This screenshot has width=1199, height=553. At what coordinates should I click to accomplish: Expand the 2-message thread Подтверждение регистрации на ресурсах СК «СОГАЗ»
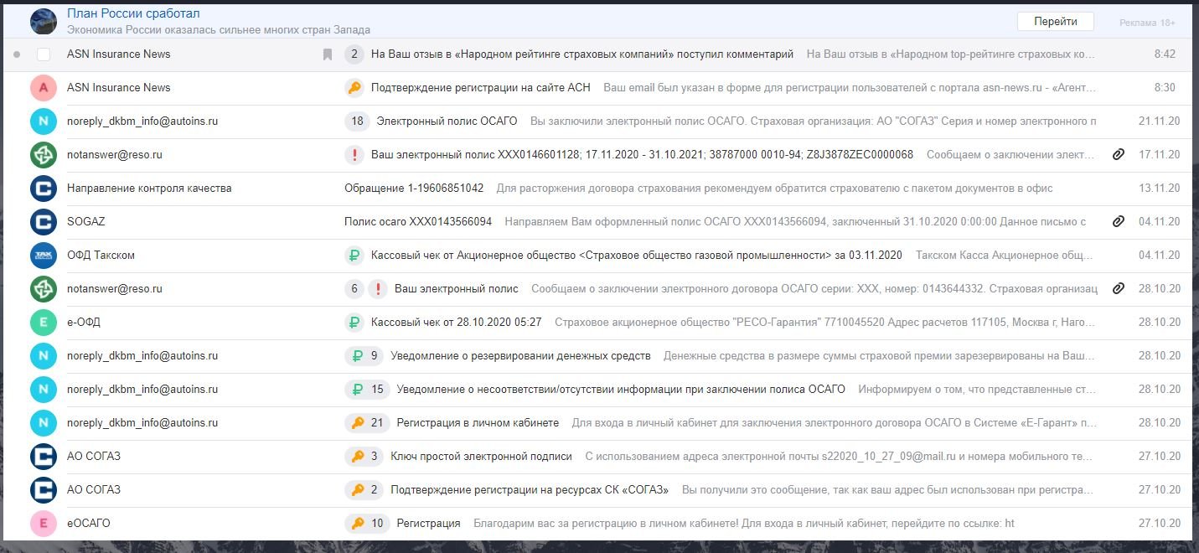tap(364, 490)
